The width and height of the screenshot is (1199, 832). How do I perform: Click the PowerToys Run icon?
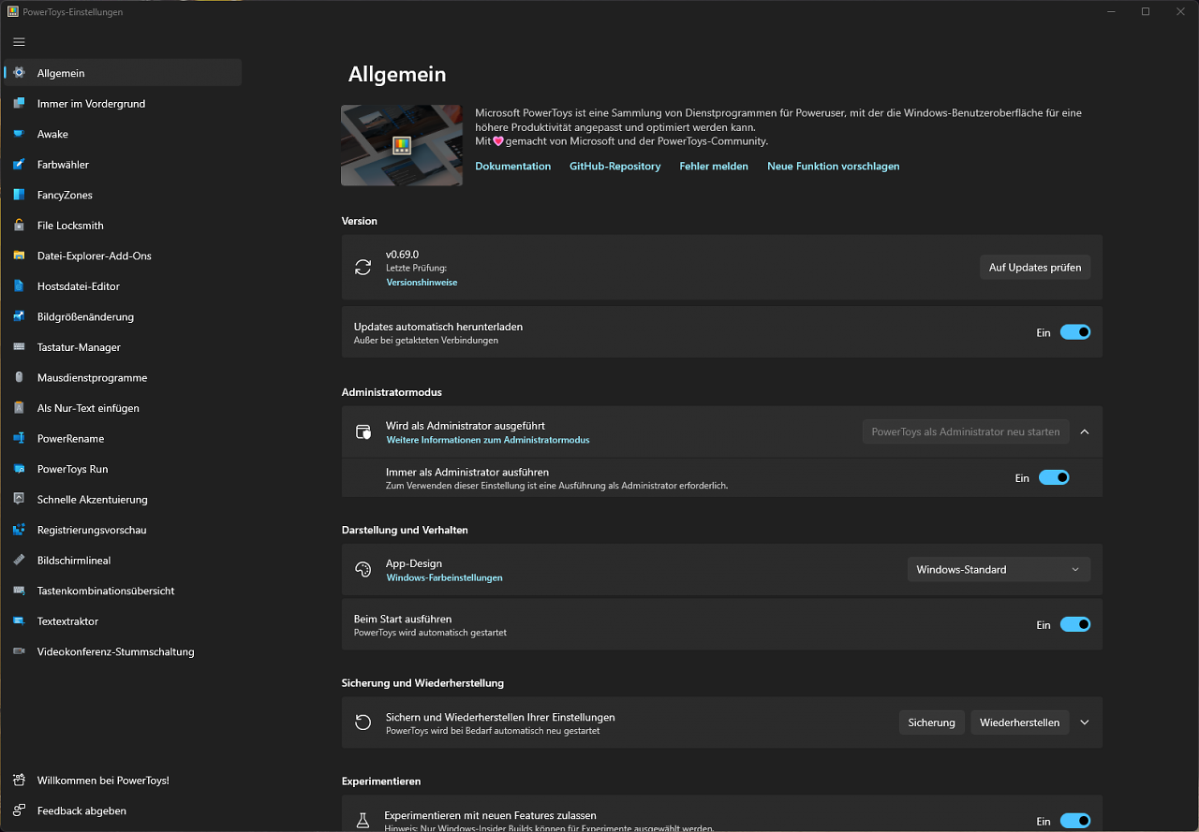click(19, 469)
